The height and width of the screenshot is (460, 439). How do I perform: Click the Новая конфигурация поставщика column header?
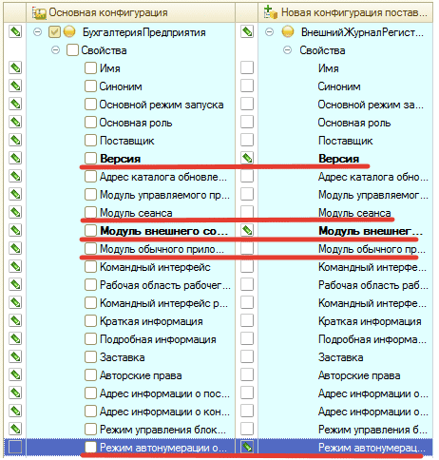tap(345, 12)
